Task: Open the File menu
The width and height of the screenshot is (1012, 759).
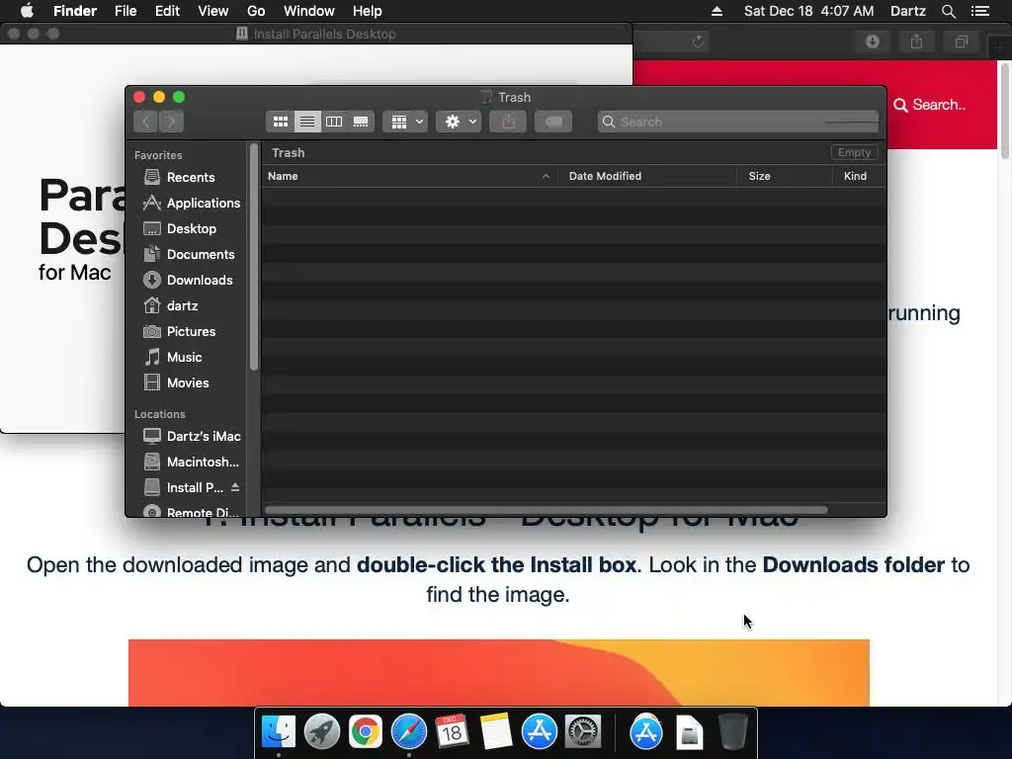Action: coord(126,11)
